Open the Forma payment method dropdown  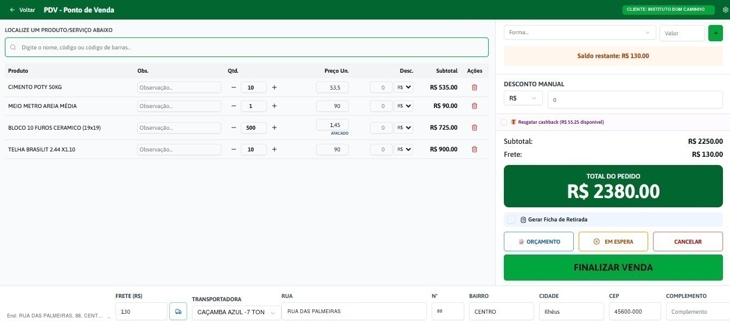580,33
